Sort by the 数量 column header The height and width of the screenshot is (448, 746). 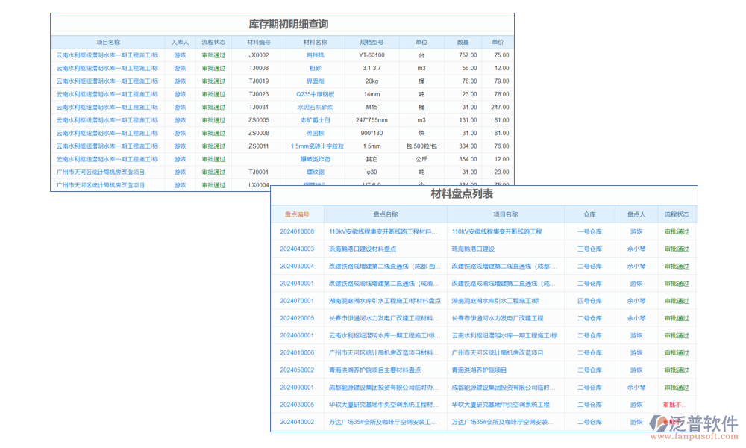tap(463, 43)
